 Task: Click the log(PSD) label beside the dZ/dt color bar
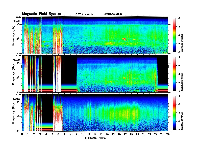182,121
